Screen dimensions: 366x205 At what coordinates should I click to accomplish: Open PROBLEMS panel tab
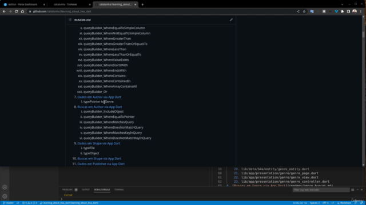point(67,190)
